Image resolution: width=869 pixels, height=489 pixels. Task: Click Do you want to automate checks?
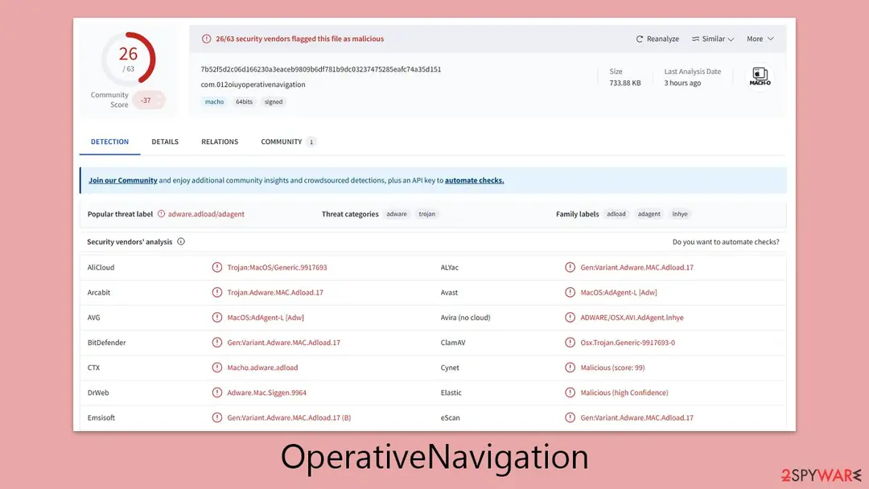tap(726, 242)
